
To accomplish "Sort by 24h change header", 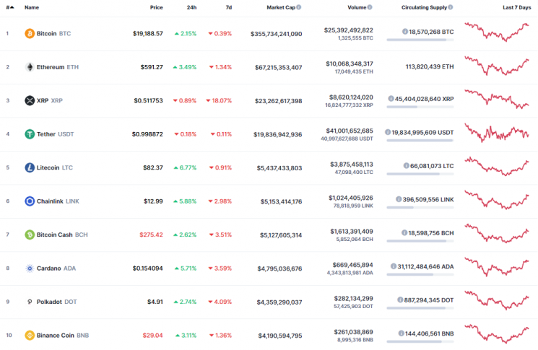I will pyautogui.click(x=191, y=7).
